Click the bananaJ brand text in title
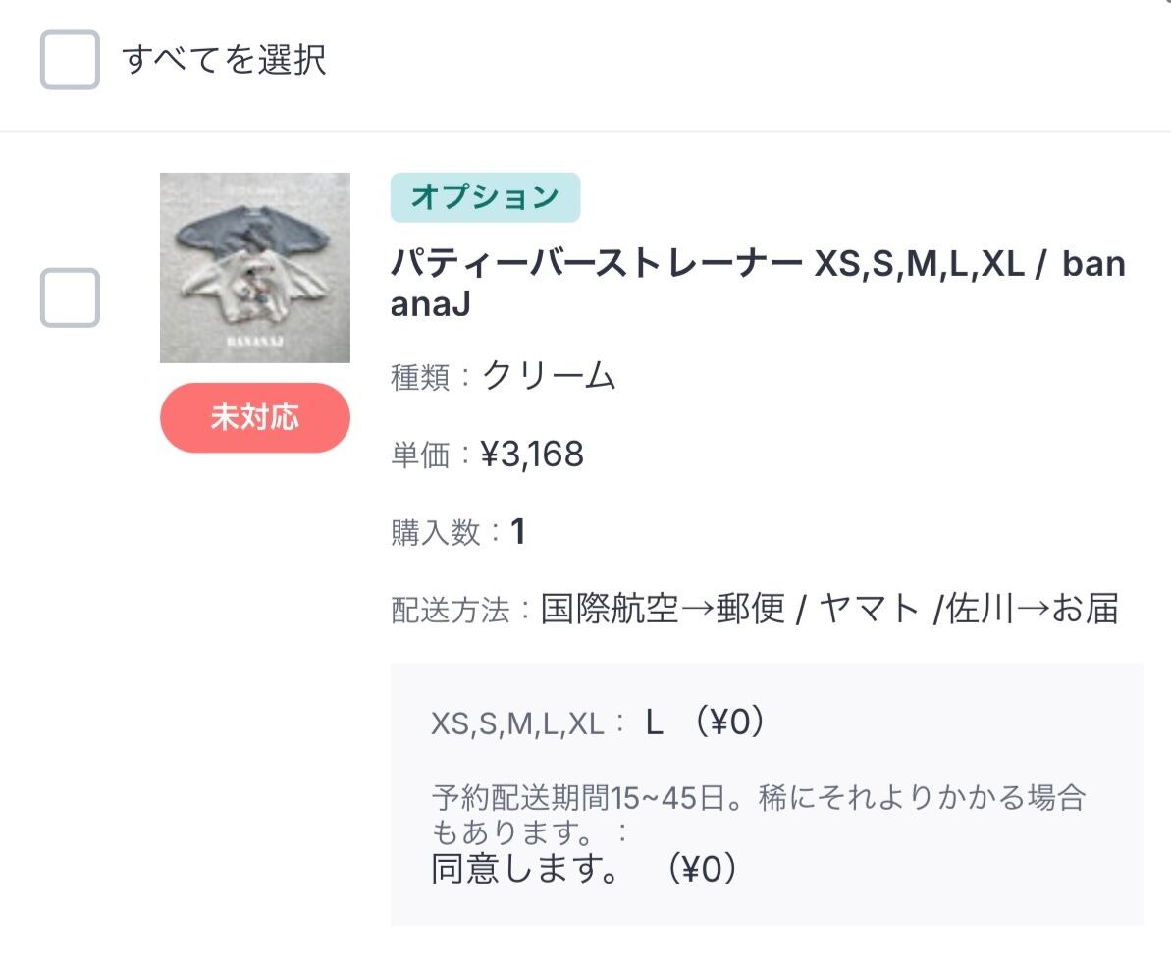This screenshot has height=964, width=1171. (1092, 265)
